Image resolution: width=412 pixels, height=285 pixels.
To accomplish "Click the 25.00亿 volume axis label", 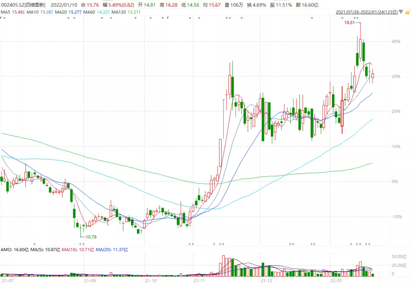I will [x=399, y=265].
